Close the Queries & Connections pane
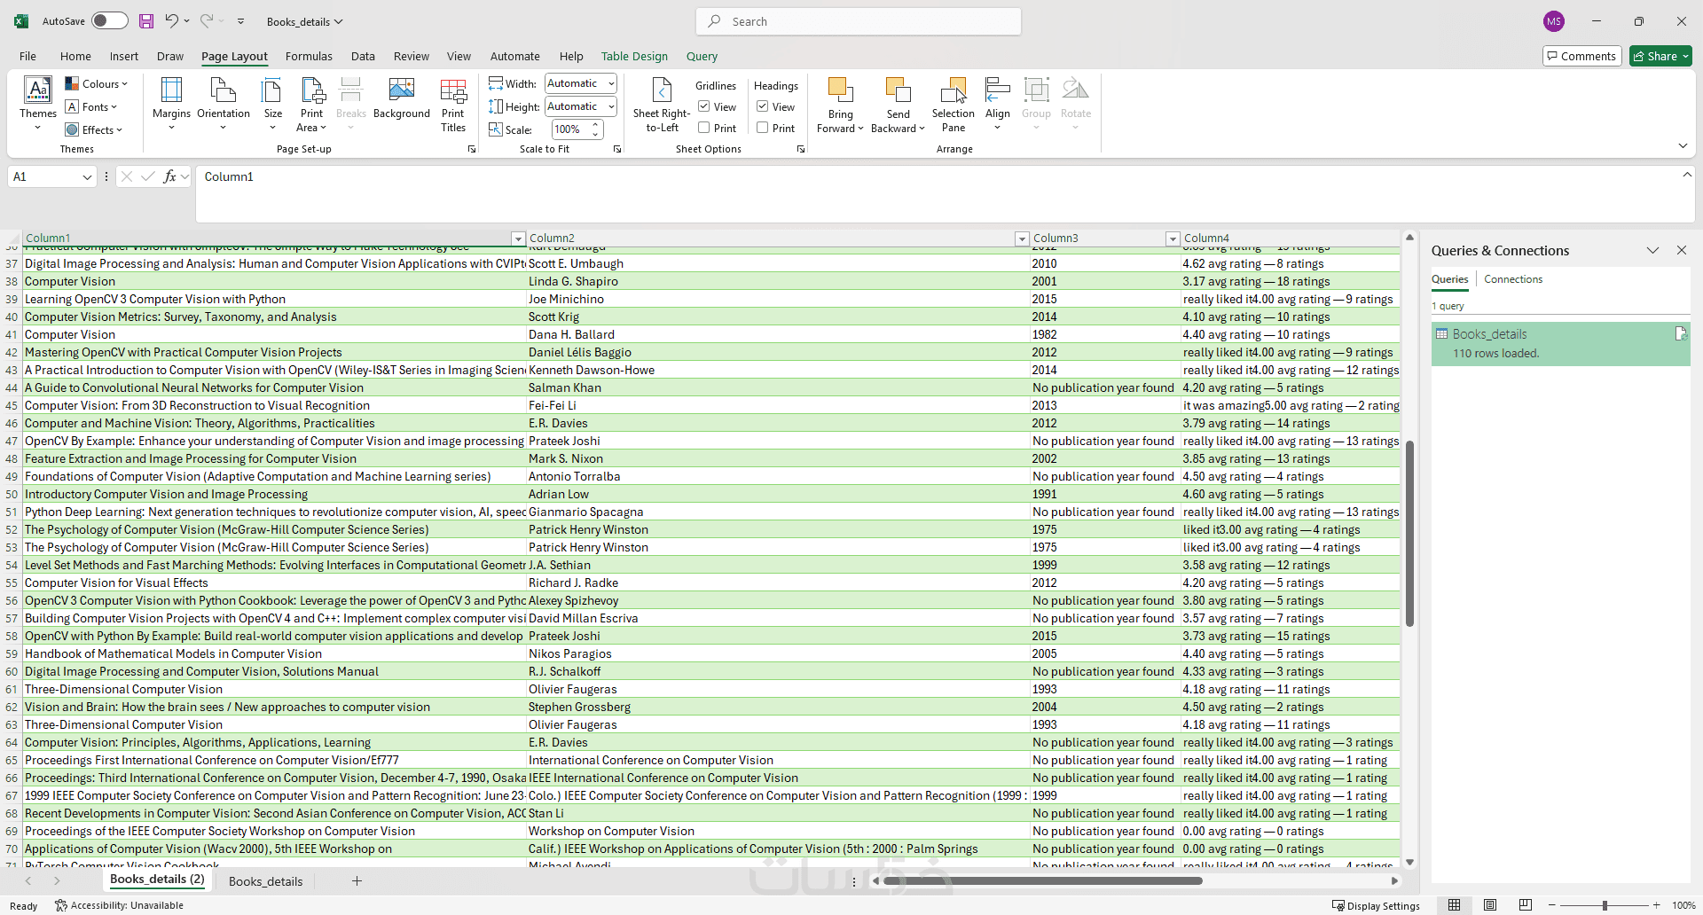 [1682, 250]
